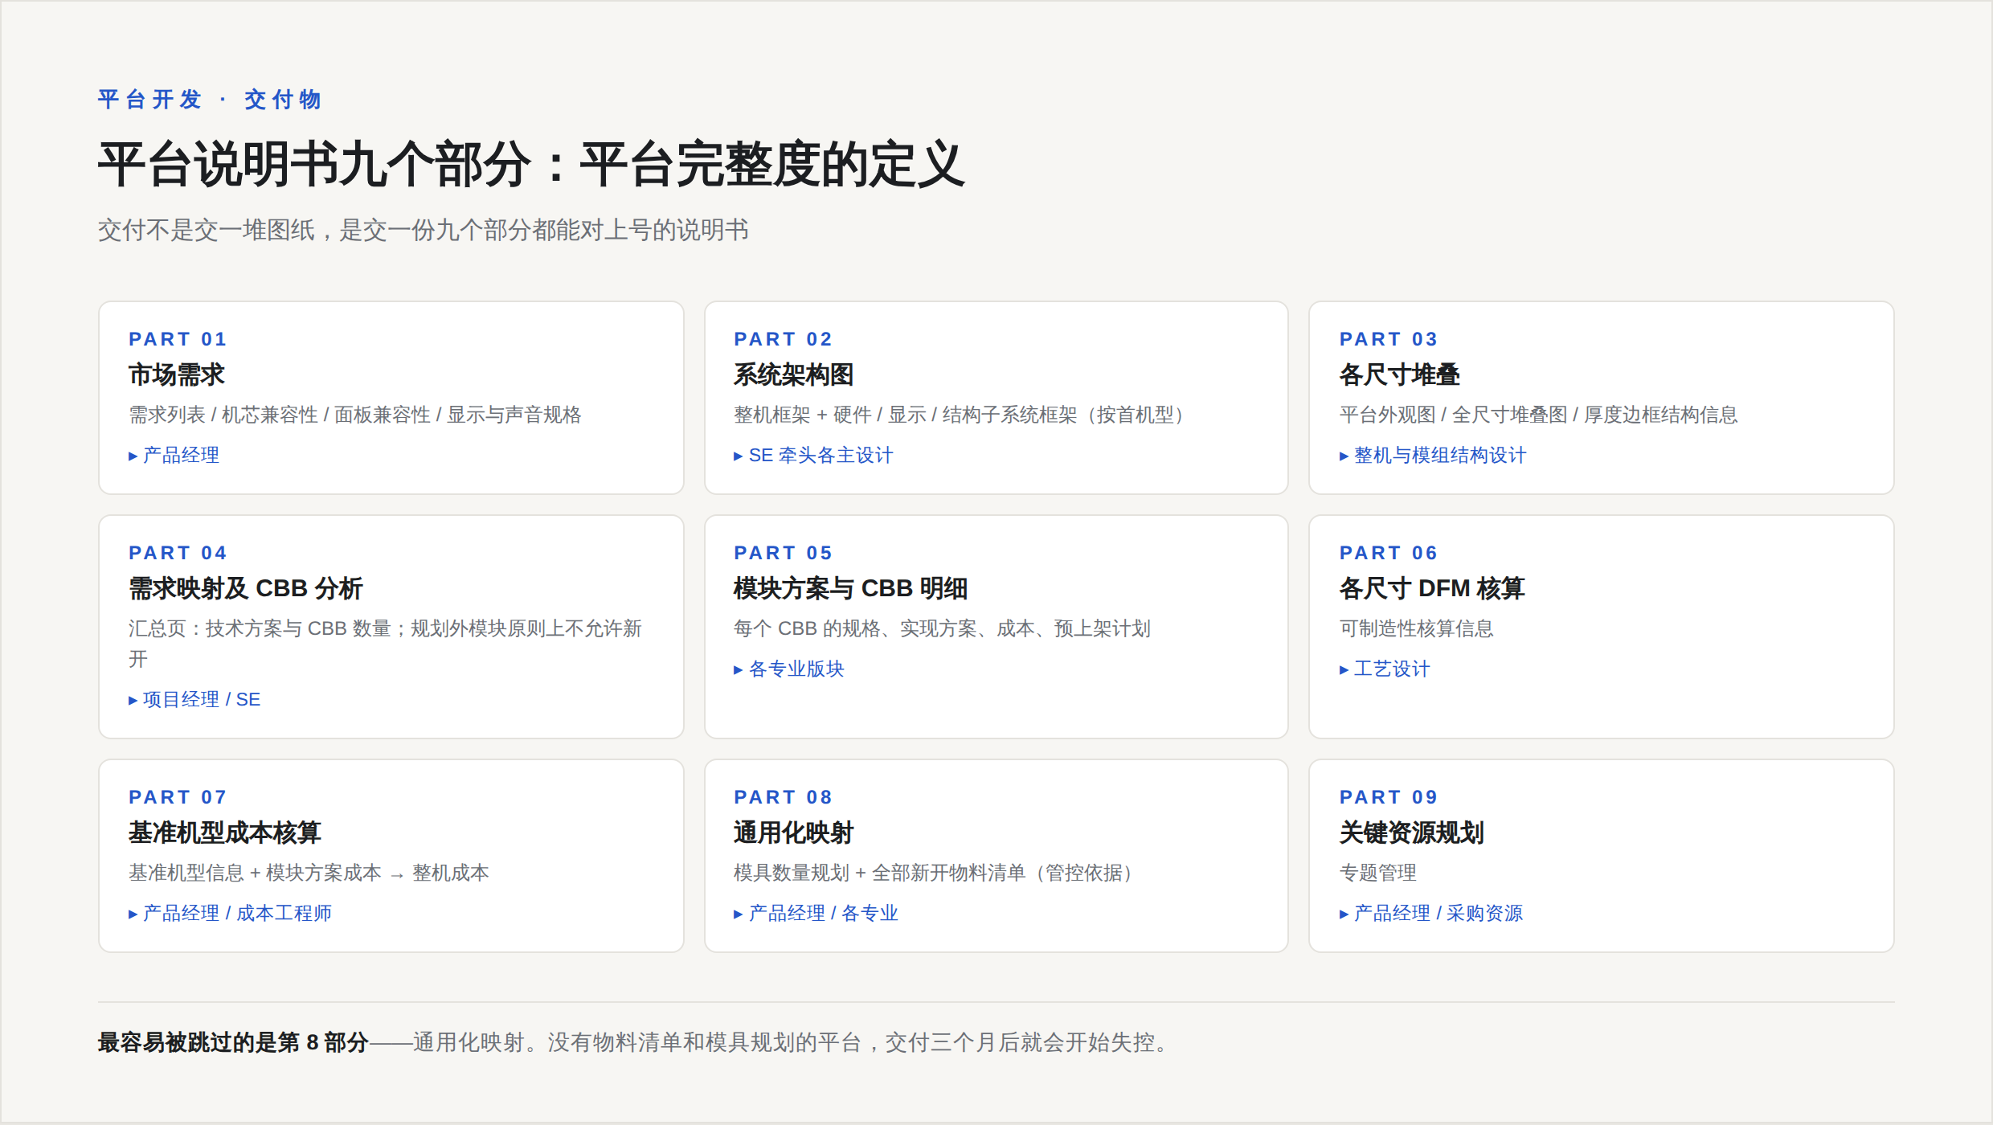This screenshot has width=1993, height=1125.
Task: Select the PART 04 label
Action: point(178,553)
